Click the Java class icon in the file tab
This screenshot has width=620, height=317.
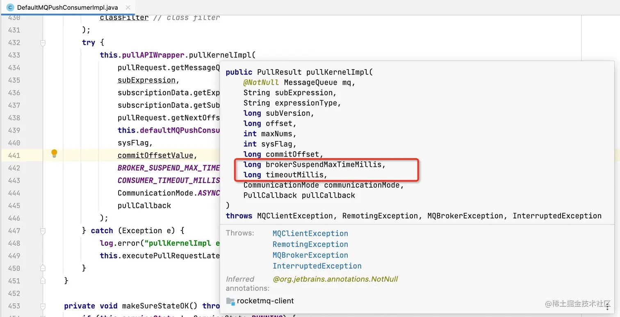(10, 7)
